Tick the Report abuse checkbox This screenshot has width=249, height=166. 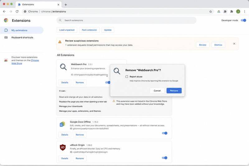(127, 77)
